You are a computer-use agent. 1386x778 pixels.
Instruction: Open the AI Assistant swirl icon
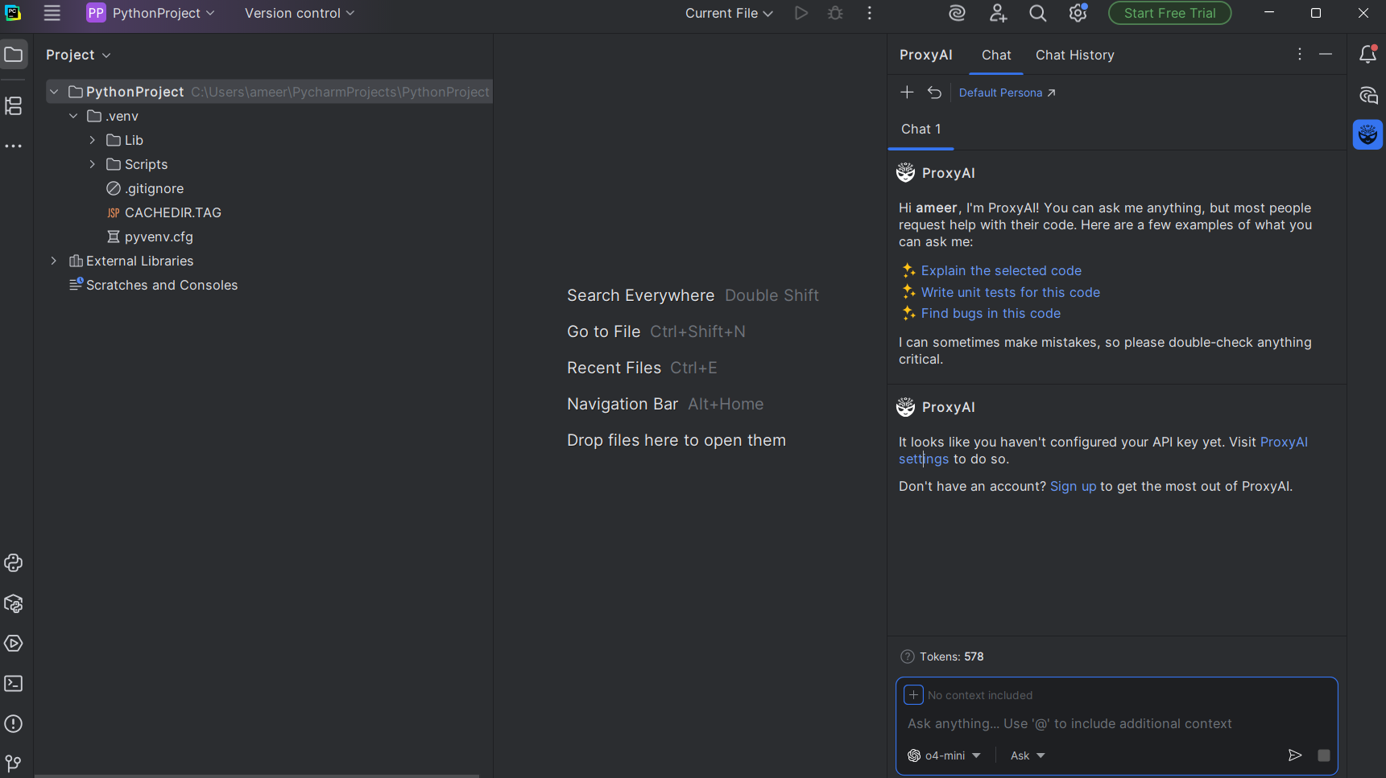pos(957,13)
